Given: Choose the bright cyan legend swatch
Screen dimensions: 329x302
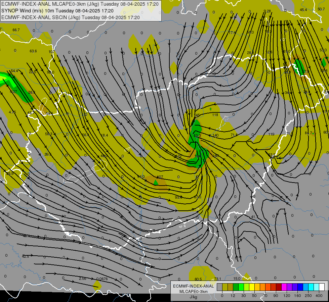Looking at the screenshot, I should point(311,287).
